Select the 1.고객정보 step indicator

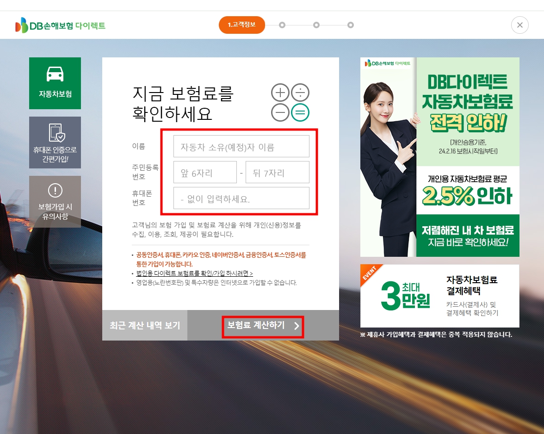click(x=242, y=25)
